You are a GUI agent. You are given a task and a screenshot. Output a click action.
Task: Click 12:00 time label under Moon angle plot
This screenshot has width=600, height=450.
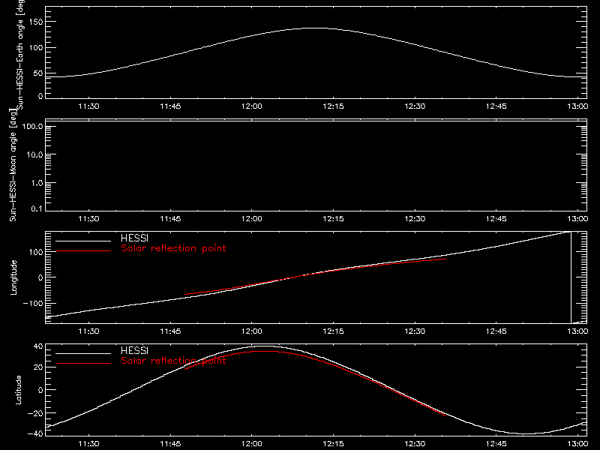[252, 219]
